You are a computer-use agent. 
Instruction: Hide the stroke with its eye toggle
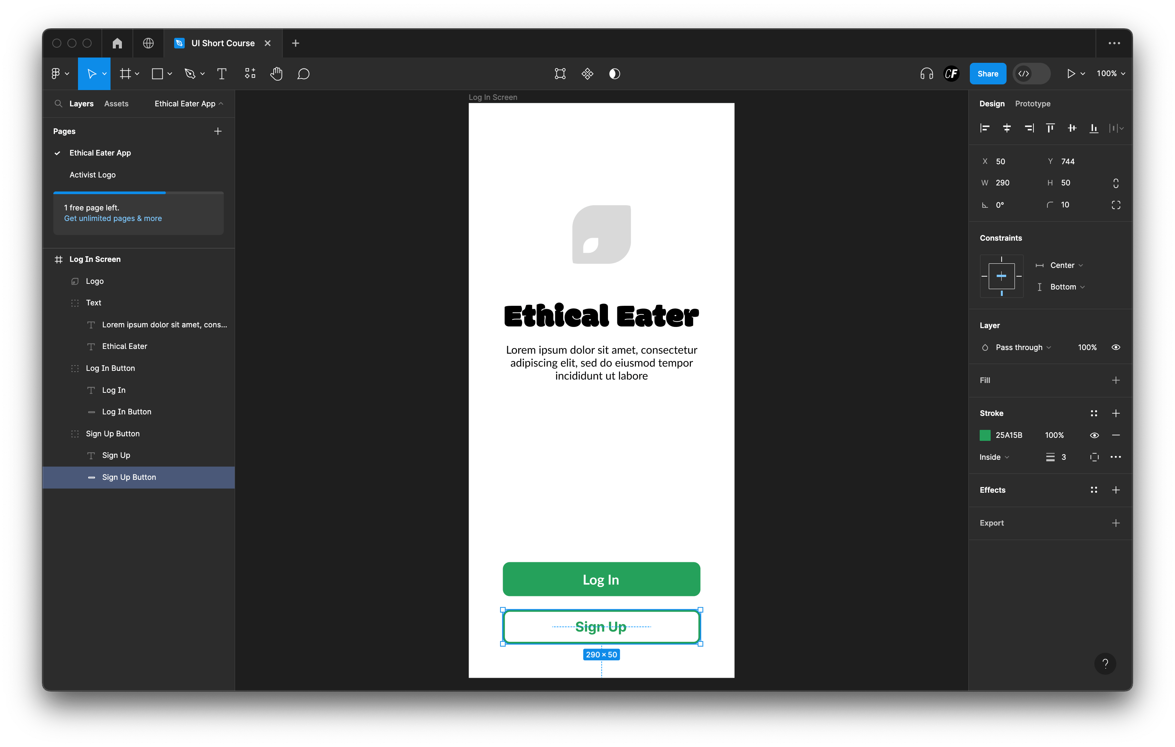[x=1094, y=435]
